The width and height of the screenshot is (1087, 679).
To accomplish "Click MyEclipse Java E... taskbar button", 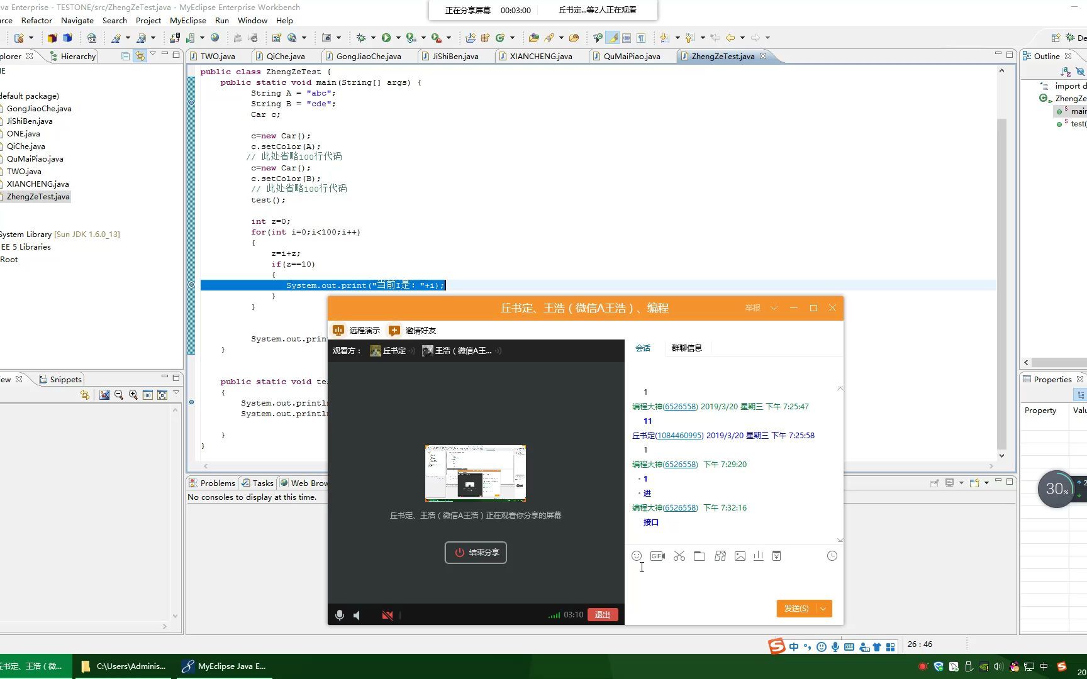I will (x=224, y=666).
